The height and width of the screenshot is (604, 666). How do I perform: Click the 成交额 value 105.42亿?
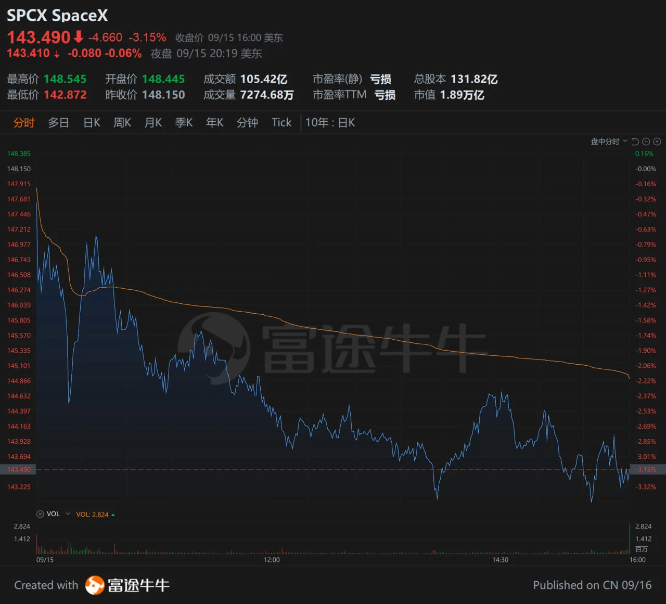(x=264, y=79)
